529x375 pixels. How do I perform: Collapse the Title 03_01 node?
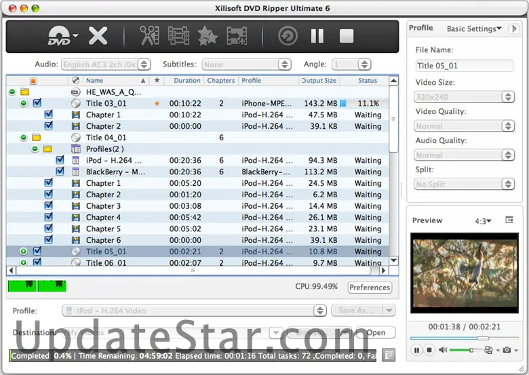tap(23, 103)
